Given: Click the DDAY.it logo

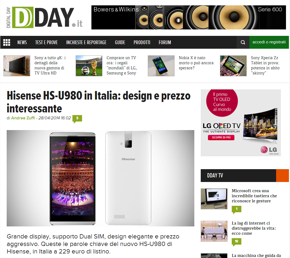Looking at the screenshot, I should click(x=44, y=17).
